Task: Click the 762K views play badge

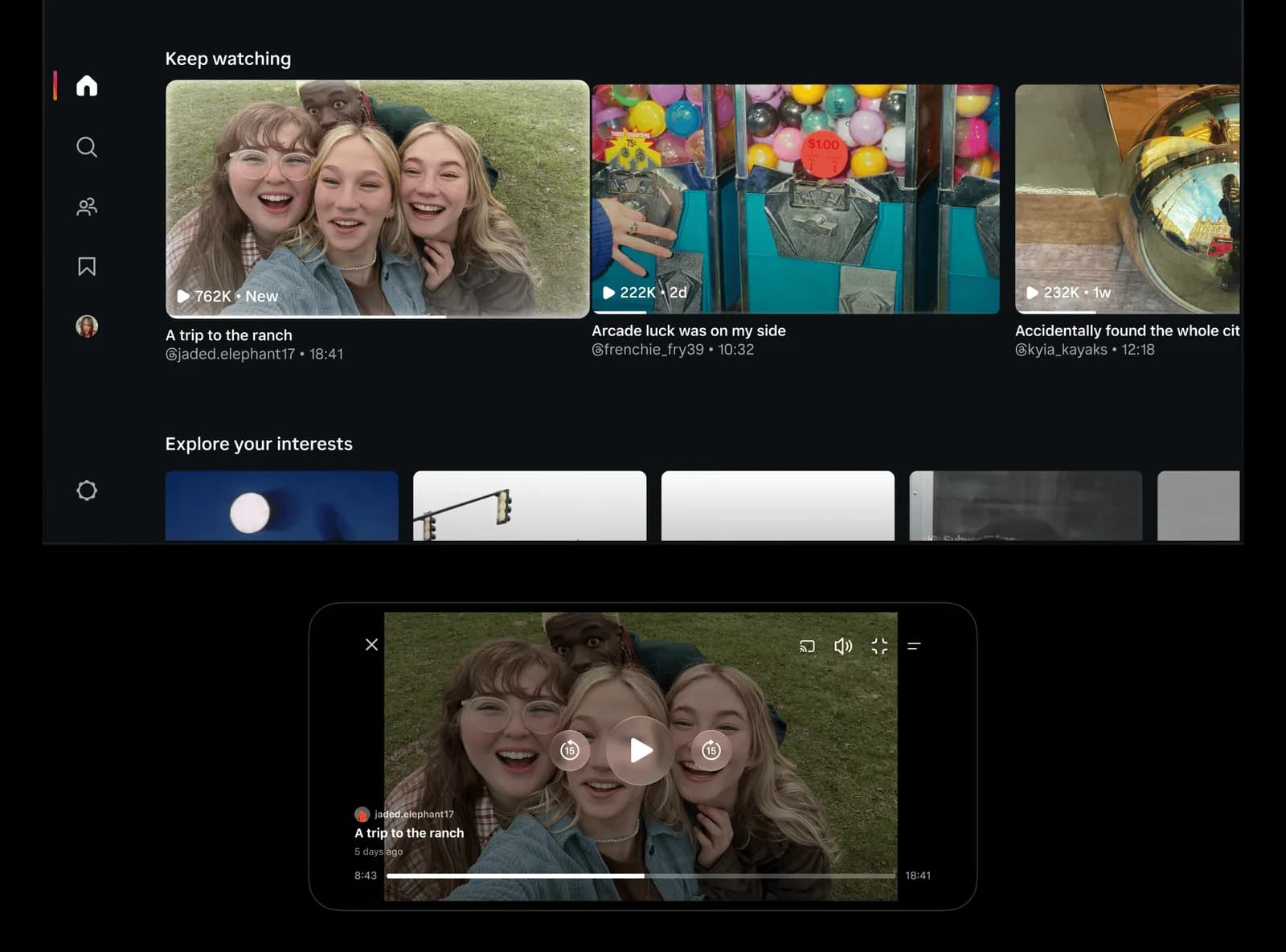Action: tap(227, 296)
